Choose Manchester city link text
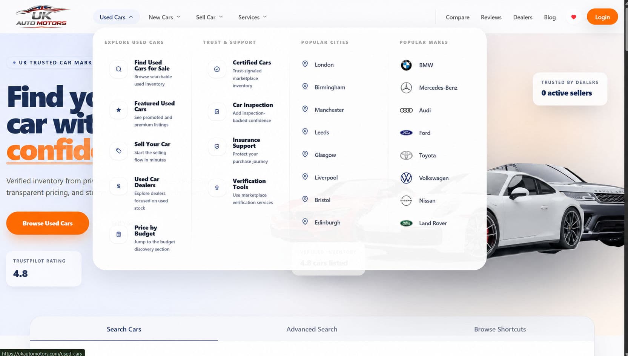 pos(329,110)
